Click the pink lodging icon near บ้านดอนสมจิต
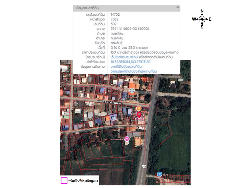 click(x=127, y=139)
